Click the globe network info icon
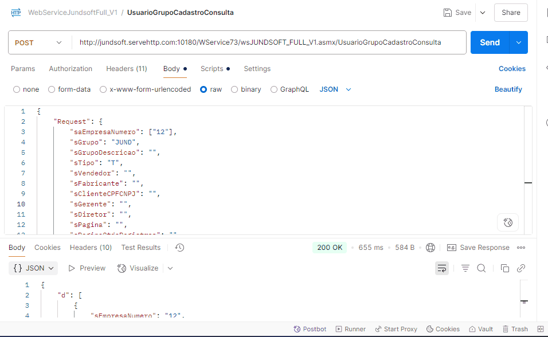Viewport: 548px width, 337px height. point(430,248)
